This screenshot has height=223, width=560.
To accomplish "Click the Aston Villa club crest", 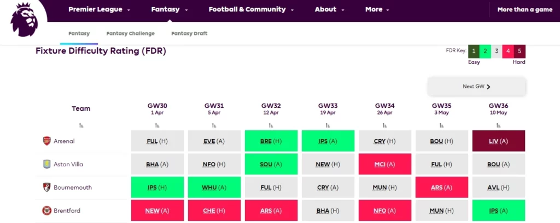I will [x=47, y=164].
